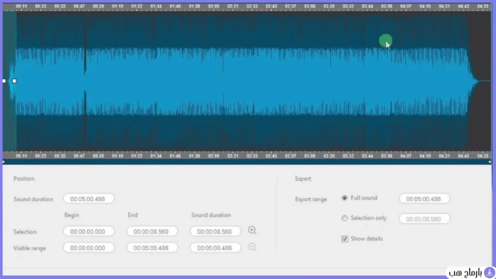Click the Selection only duration value field
This screenshot has height=279, width=496.
[x=424, y=219]
